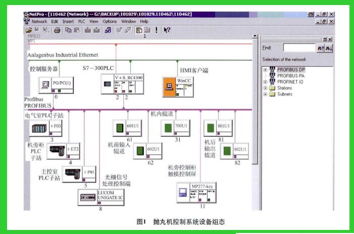
Task: Open the Network menu
Action: (x=39, y=21)
